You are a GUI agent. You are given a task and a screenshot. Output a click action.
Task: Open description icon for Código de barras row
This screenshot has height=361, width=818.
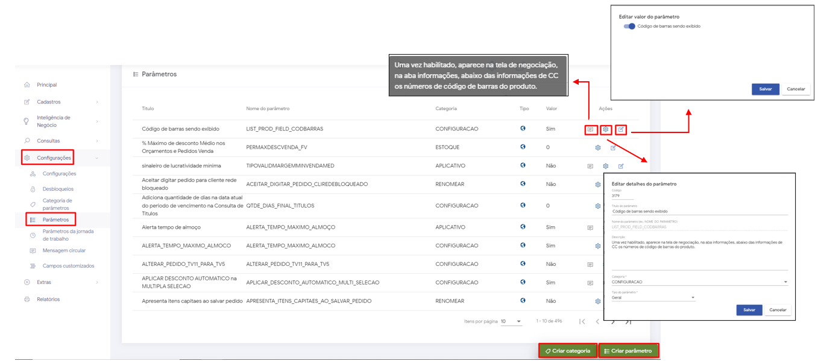click(x=590, y=129)
